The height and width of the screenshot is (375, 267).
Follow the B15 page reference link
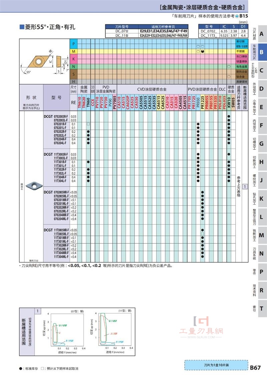point(244,16)
